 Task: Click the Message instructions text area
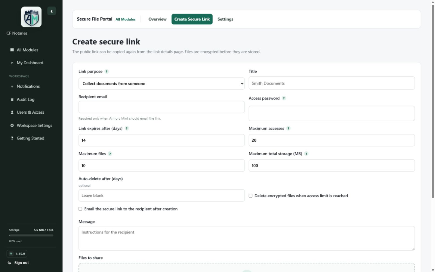tap(246, 239)
